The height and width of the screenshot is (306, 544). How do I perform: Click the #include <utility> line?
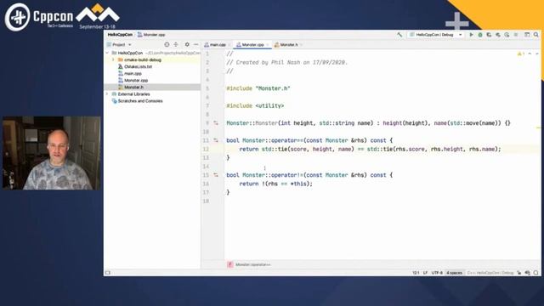click(x=255, y=105)
